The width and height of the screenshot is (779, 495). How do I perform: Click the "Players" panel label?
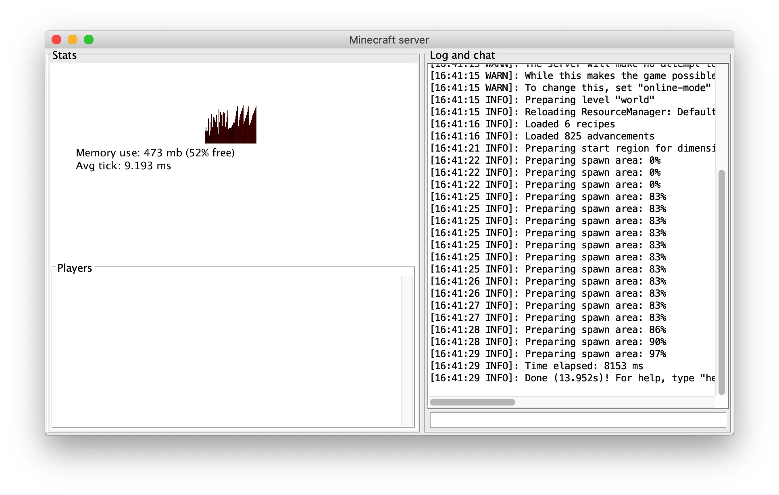[x=75, y=268]
